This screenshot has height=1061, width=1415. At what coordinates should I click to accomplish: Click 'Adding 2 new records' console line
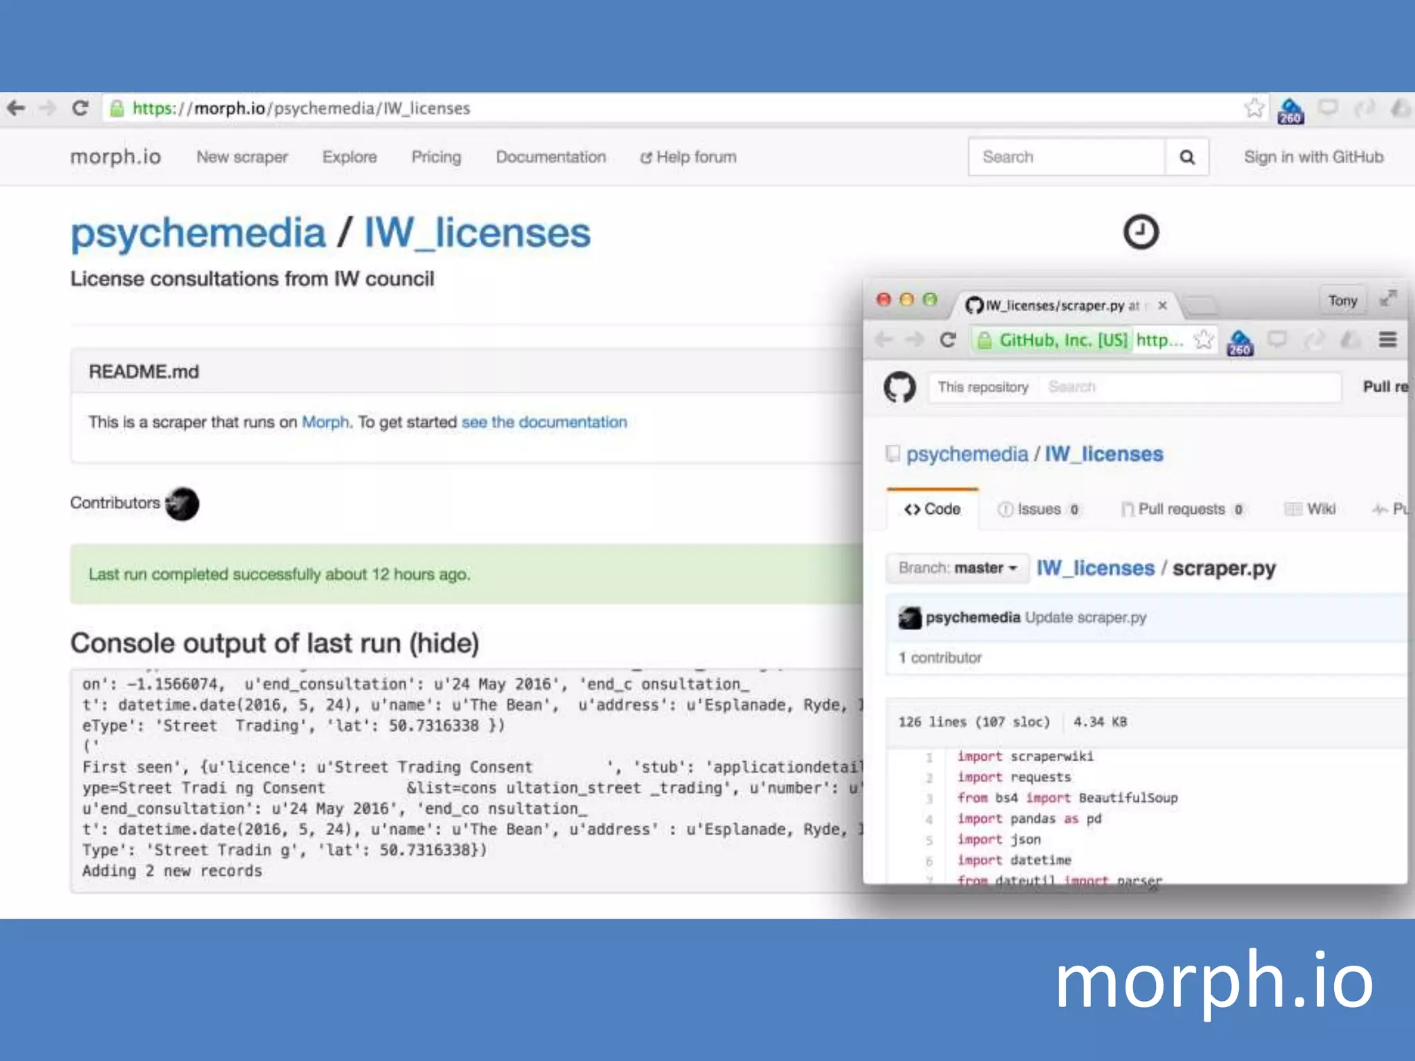click(172, 871)
